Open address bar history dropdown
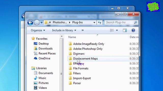Screen dimensions: 163x91 click(94, 22)
